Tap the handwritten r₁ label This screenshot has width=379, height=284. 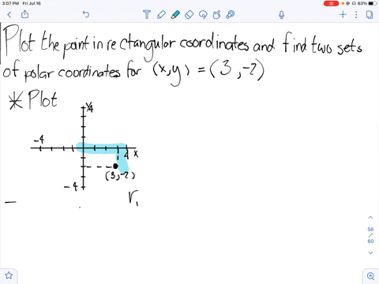tap(133, 198)
